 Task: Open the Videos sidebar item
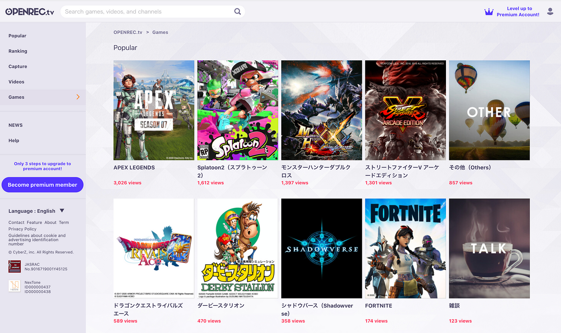point(16,82)
